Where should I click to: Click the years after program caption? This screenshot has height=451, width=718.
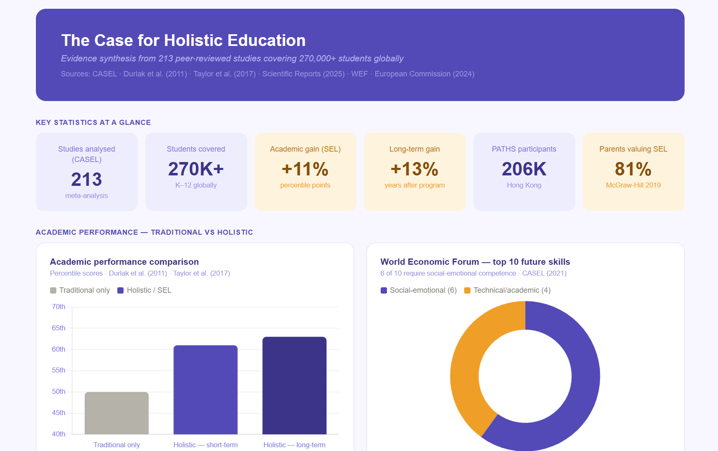415,185
